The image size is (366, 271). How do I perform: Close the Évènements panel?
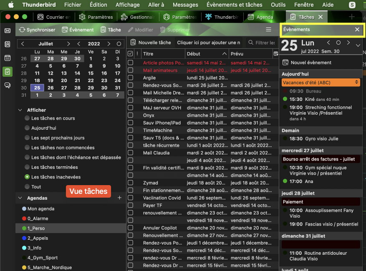[x=357, y=30]
